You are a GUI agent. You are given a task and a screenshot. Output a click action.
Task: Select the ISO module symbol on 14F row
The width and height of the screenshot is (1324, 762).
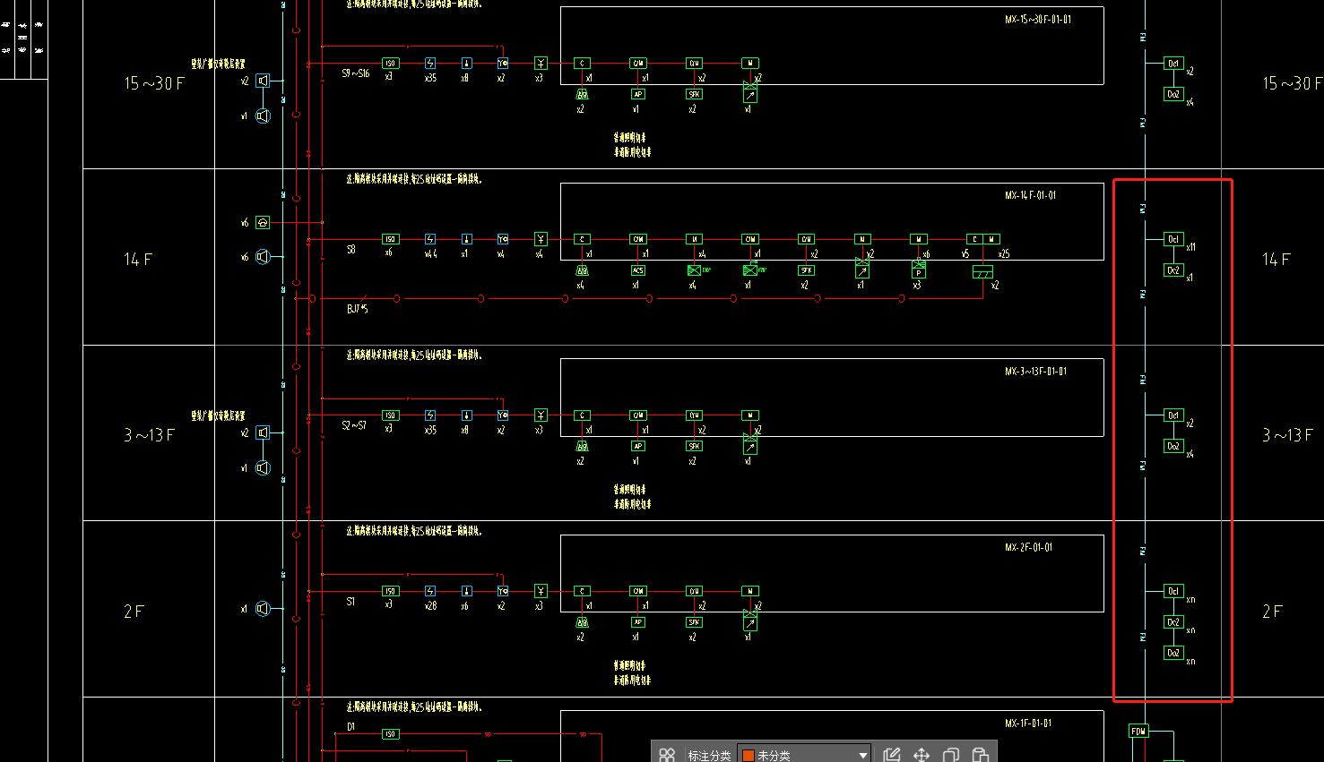coord(390,239)
